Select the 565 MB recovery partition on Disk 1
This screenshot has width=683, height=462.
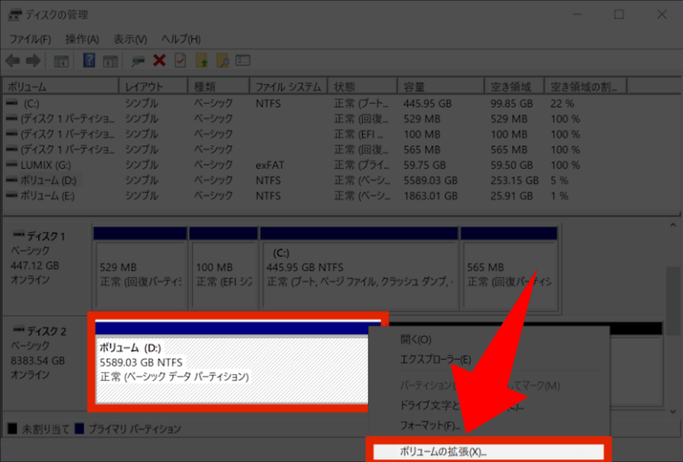pyautogui.click(x=509, y=267)
